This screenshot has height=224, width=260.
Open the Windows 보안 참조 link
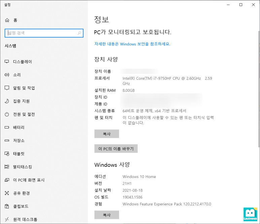tap(132, 44)
